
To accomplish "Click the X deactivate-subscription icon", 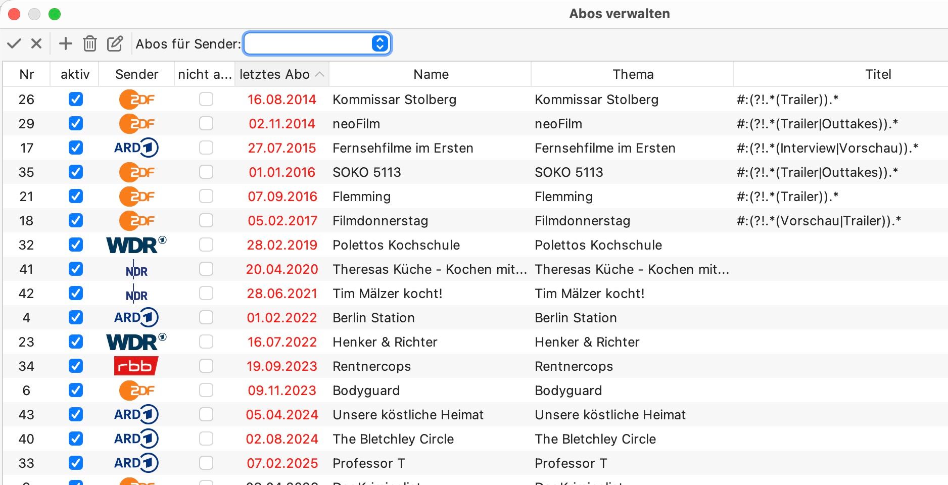I will 36,44.
